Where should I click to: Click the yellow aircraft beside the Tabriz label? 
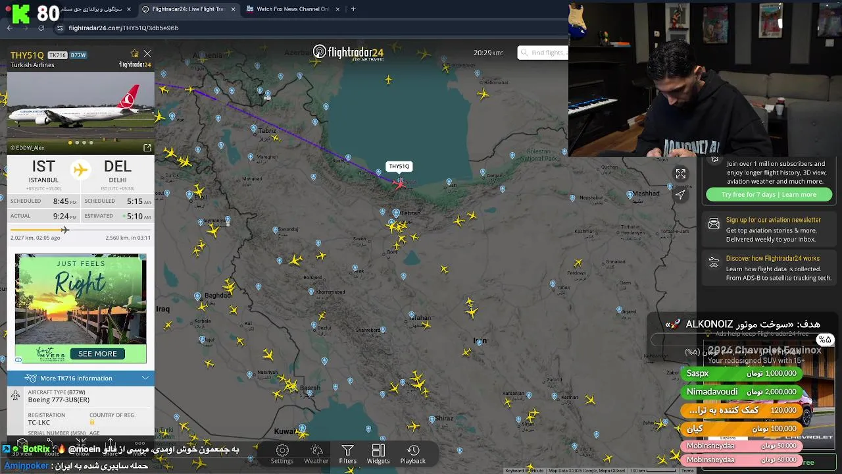click(277, 138)
